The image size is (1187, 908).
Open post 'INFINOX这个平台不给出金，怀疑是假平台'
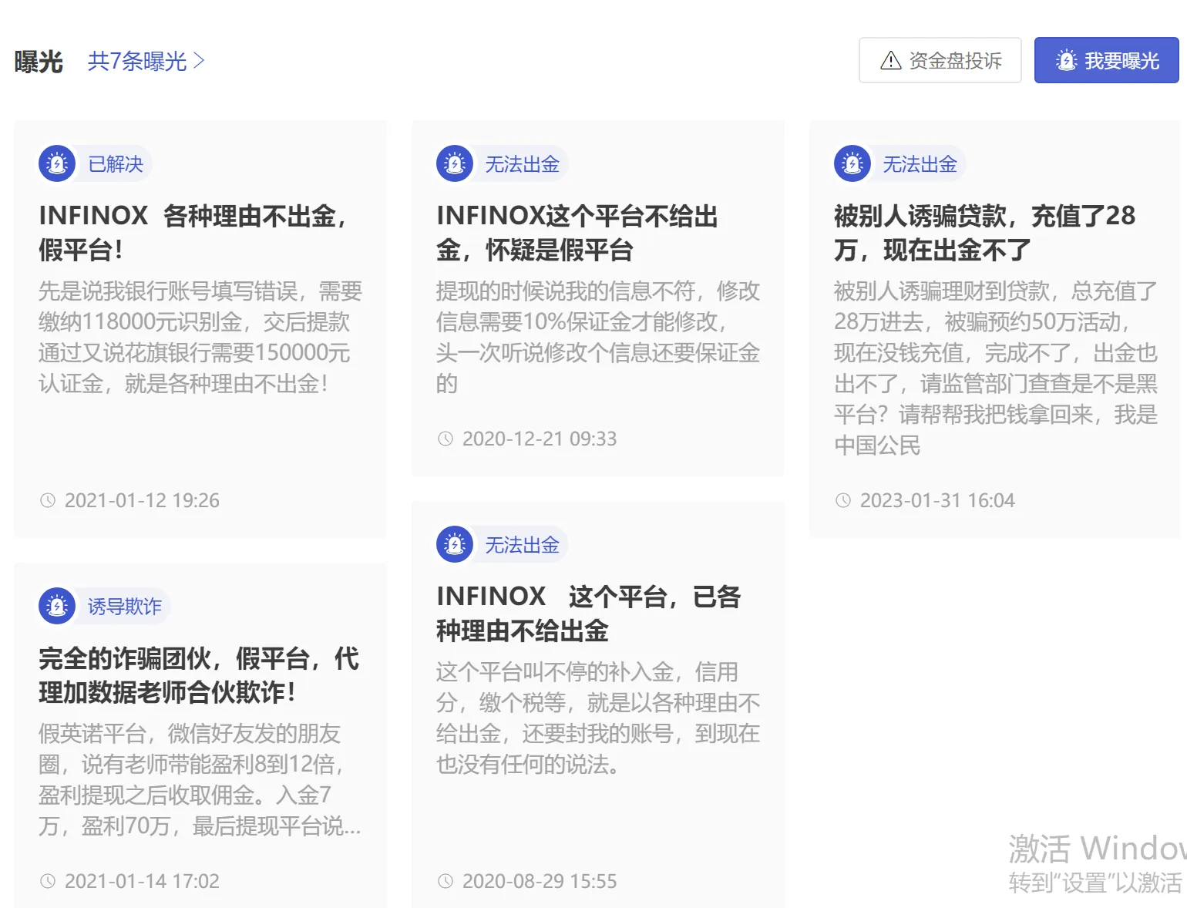point(577,232)
